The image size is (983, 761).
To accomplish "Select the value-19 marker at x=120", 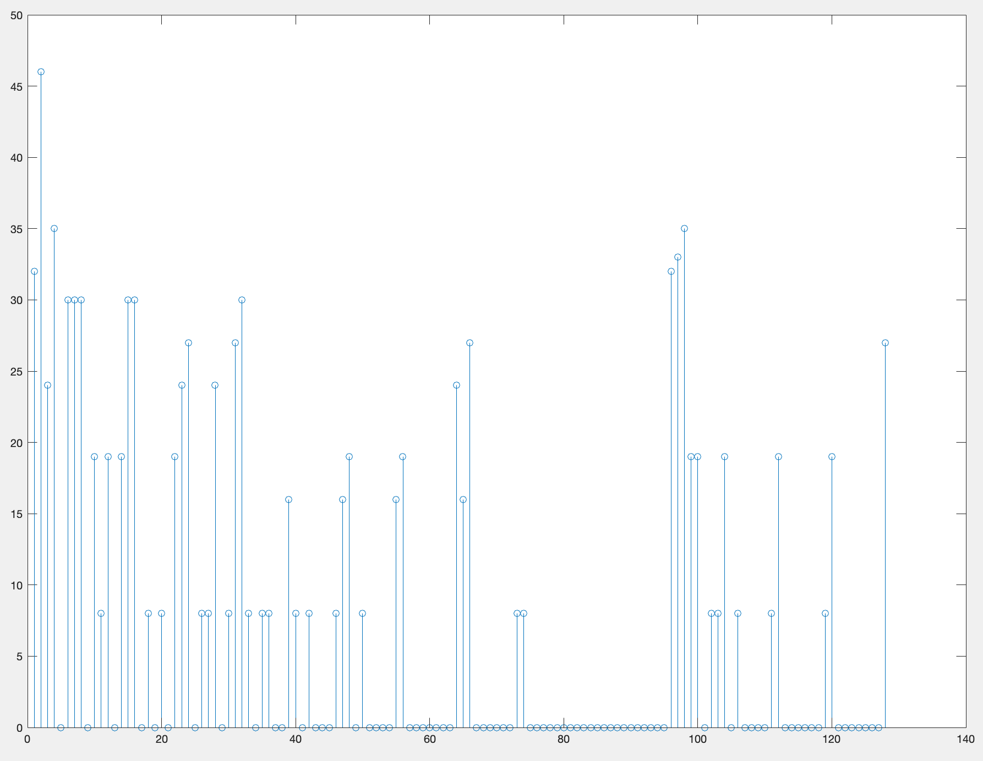I will click(x=832, y=457).
